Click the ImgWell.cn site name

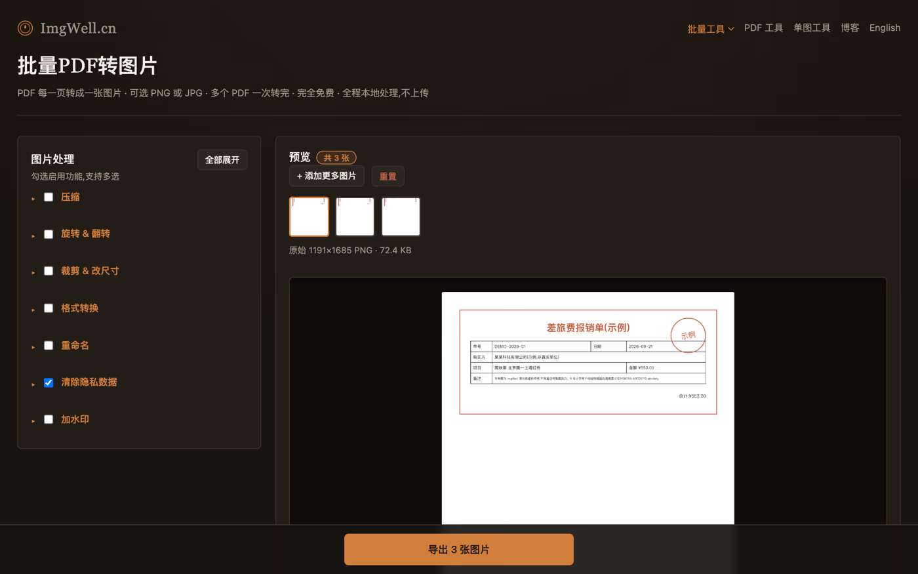[x=78, y=28]
